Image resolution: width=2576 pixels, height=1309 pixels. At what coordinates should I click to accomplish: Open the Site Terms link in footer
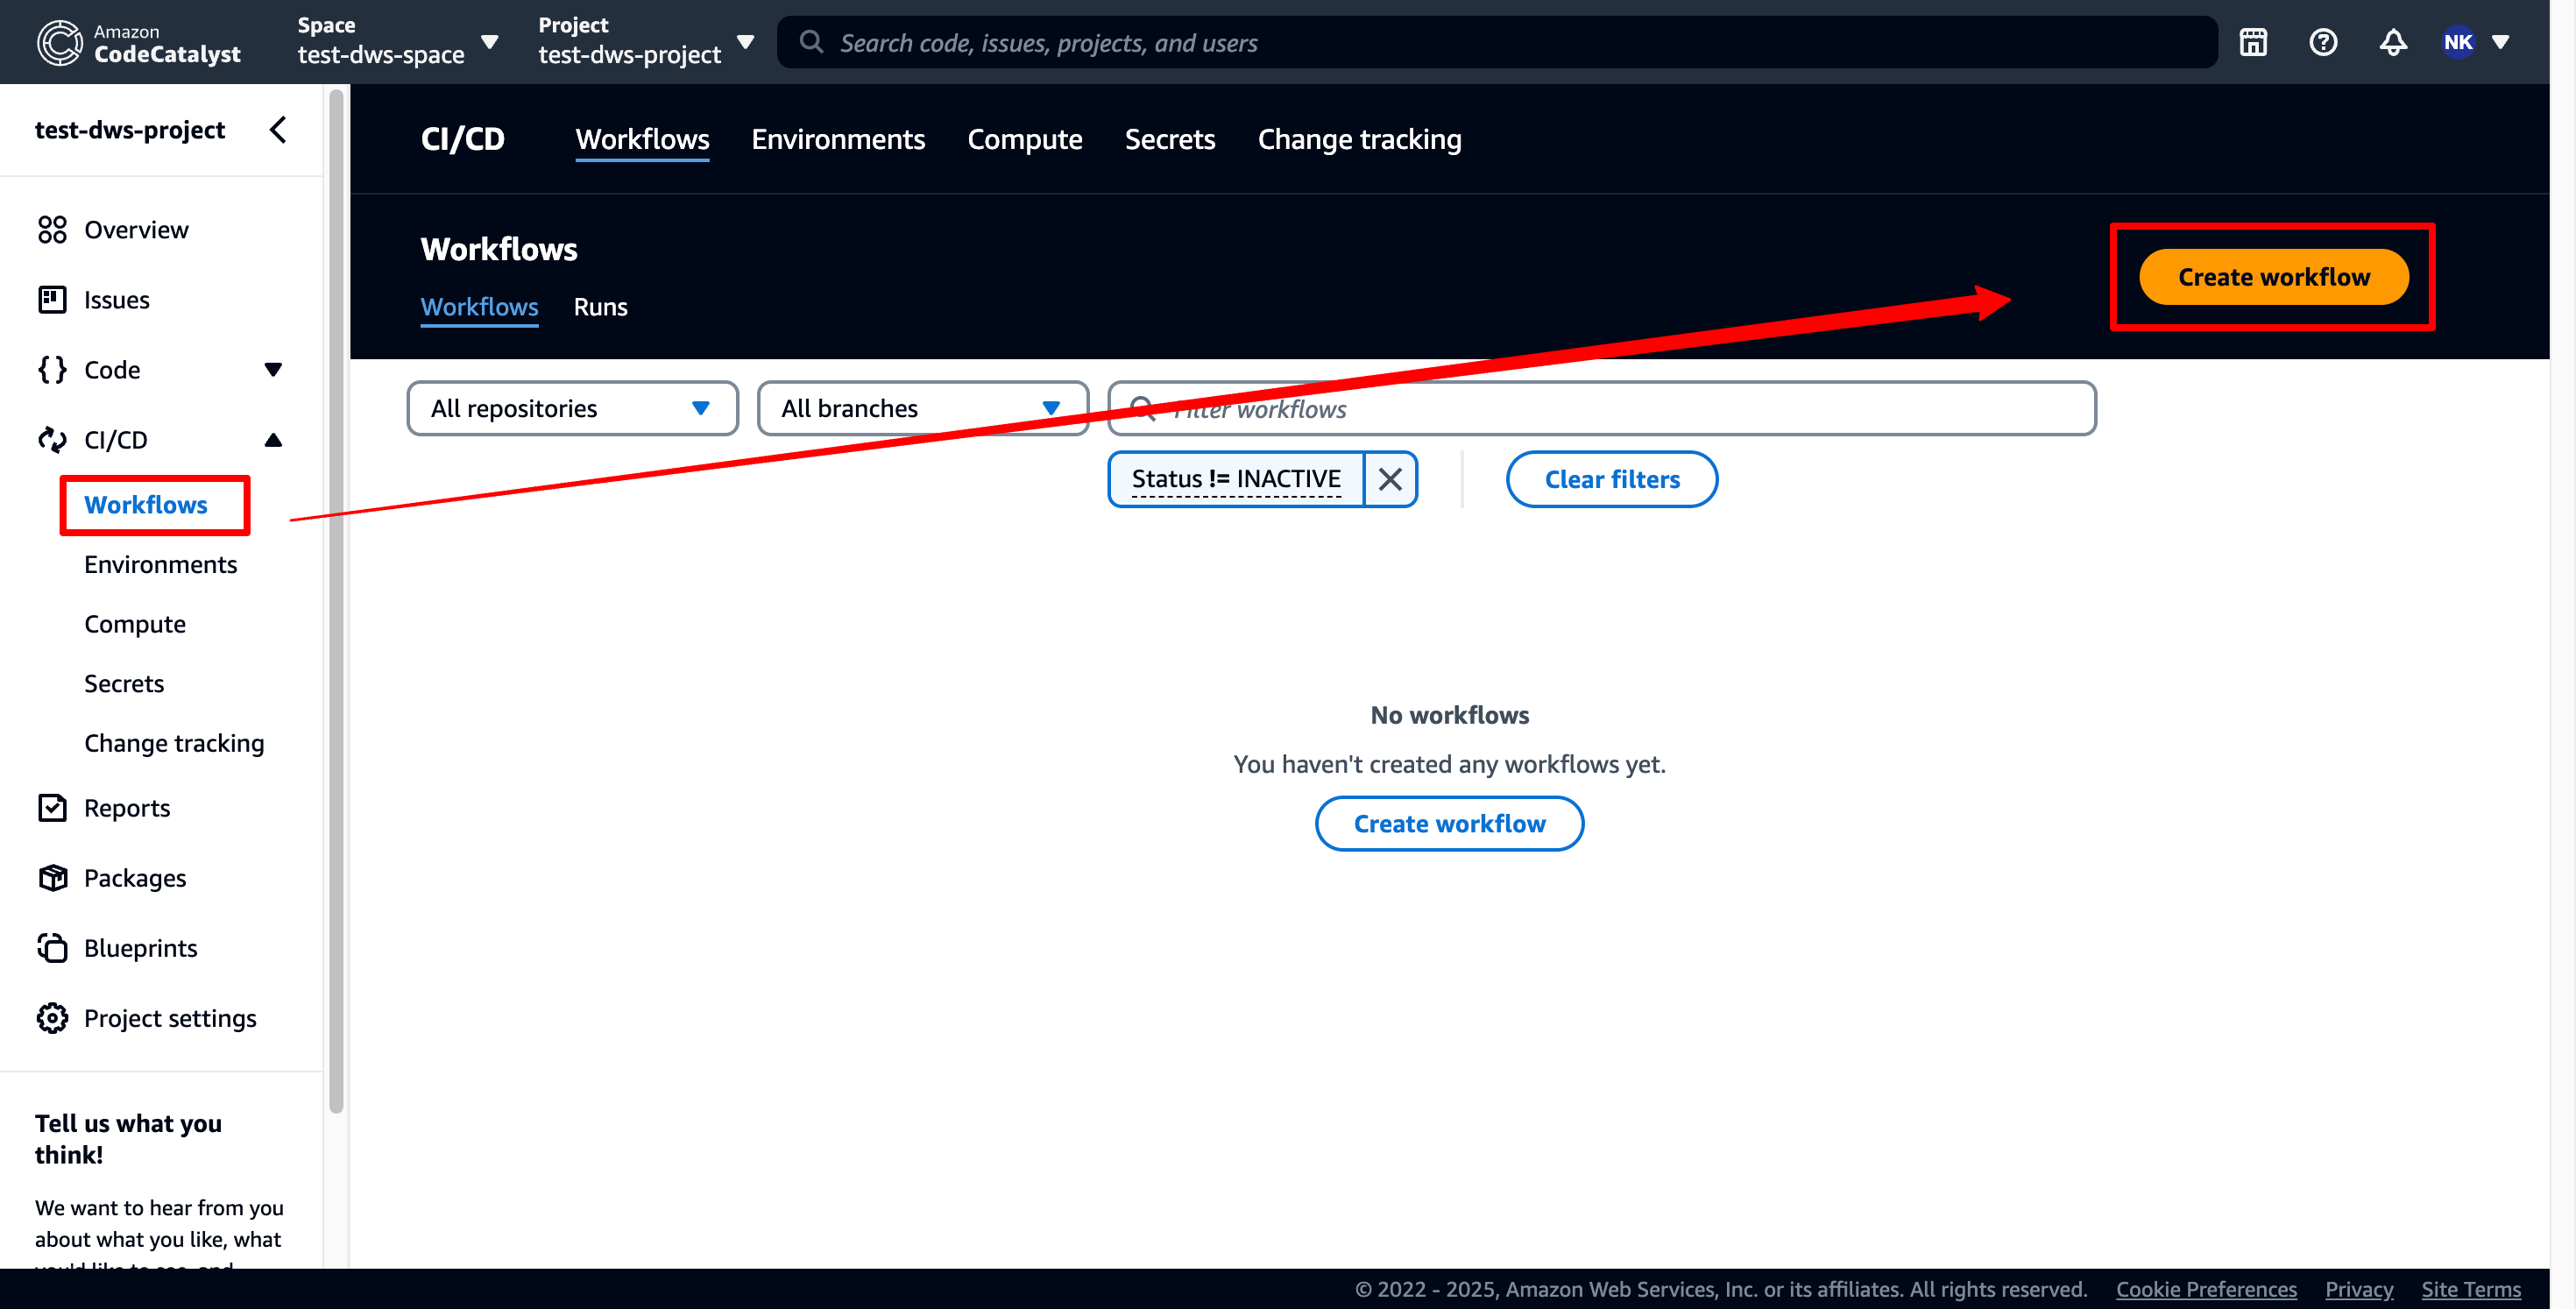2471,1289
